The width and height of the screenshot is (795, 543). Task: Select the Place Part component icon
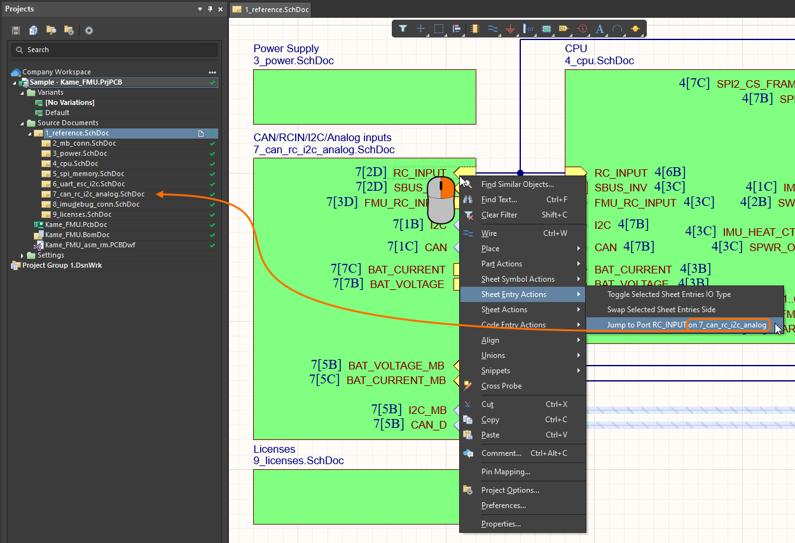click(474, 29)
